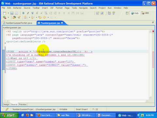Click the Print toolbar icon
The image size is (157, 118).
(16, 13)
